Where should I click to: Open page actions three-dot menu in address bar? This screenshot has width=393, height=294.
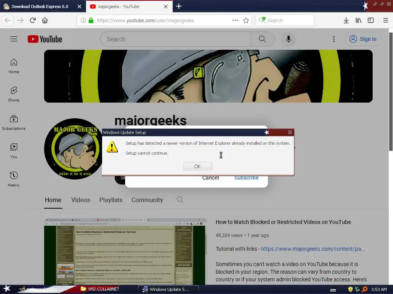pyautogui.click(x=235, y=20)
